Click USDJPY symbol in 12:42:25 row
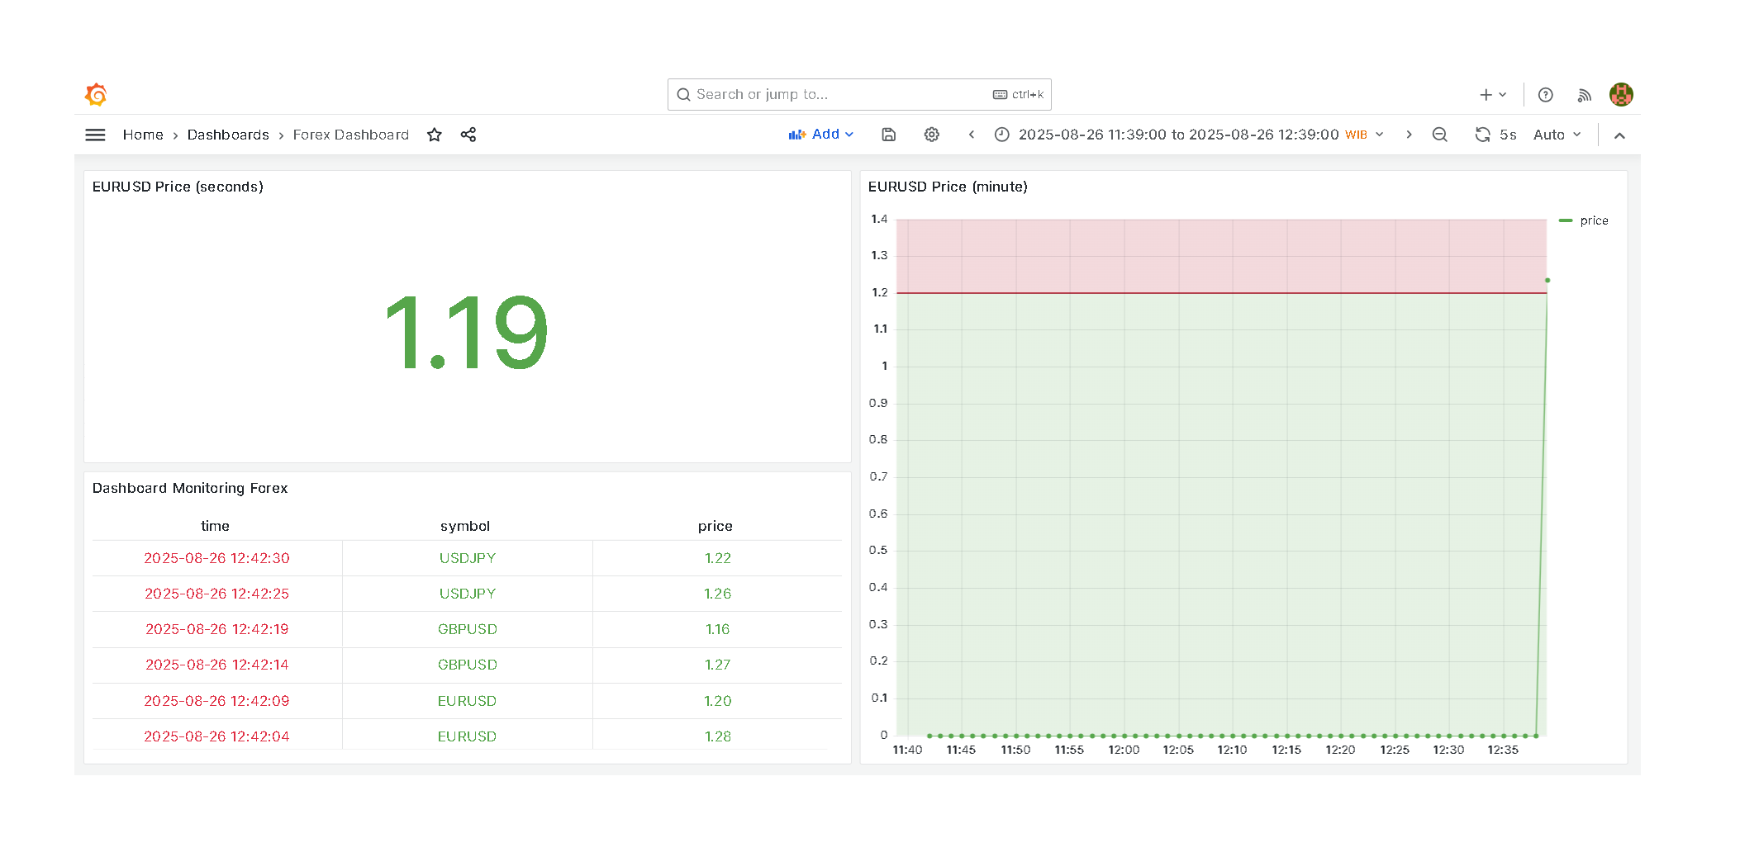The width and height of the screenshot is (1740, 857). tap(468, 594)
